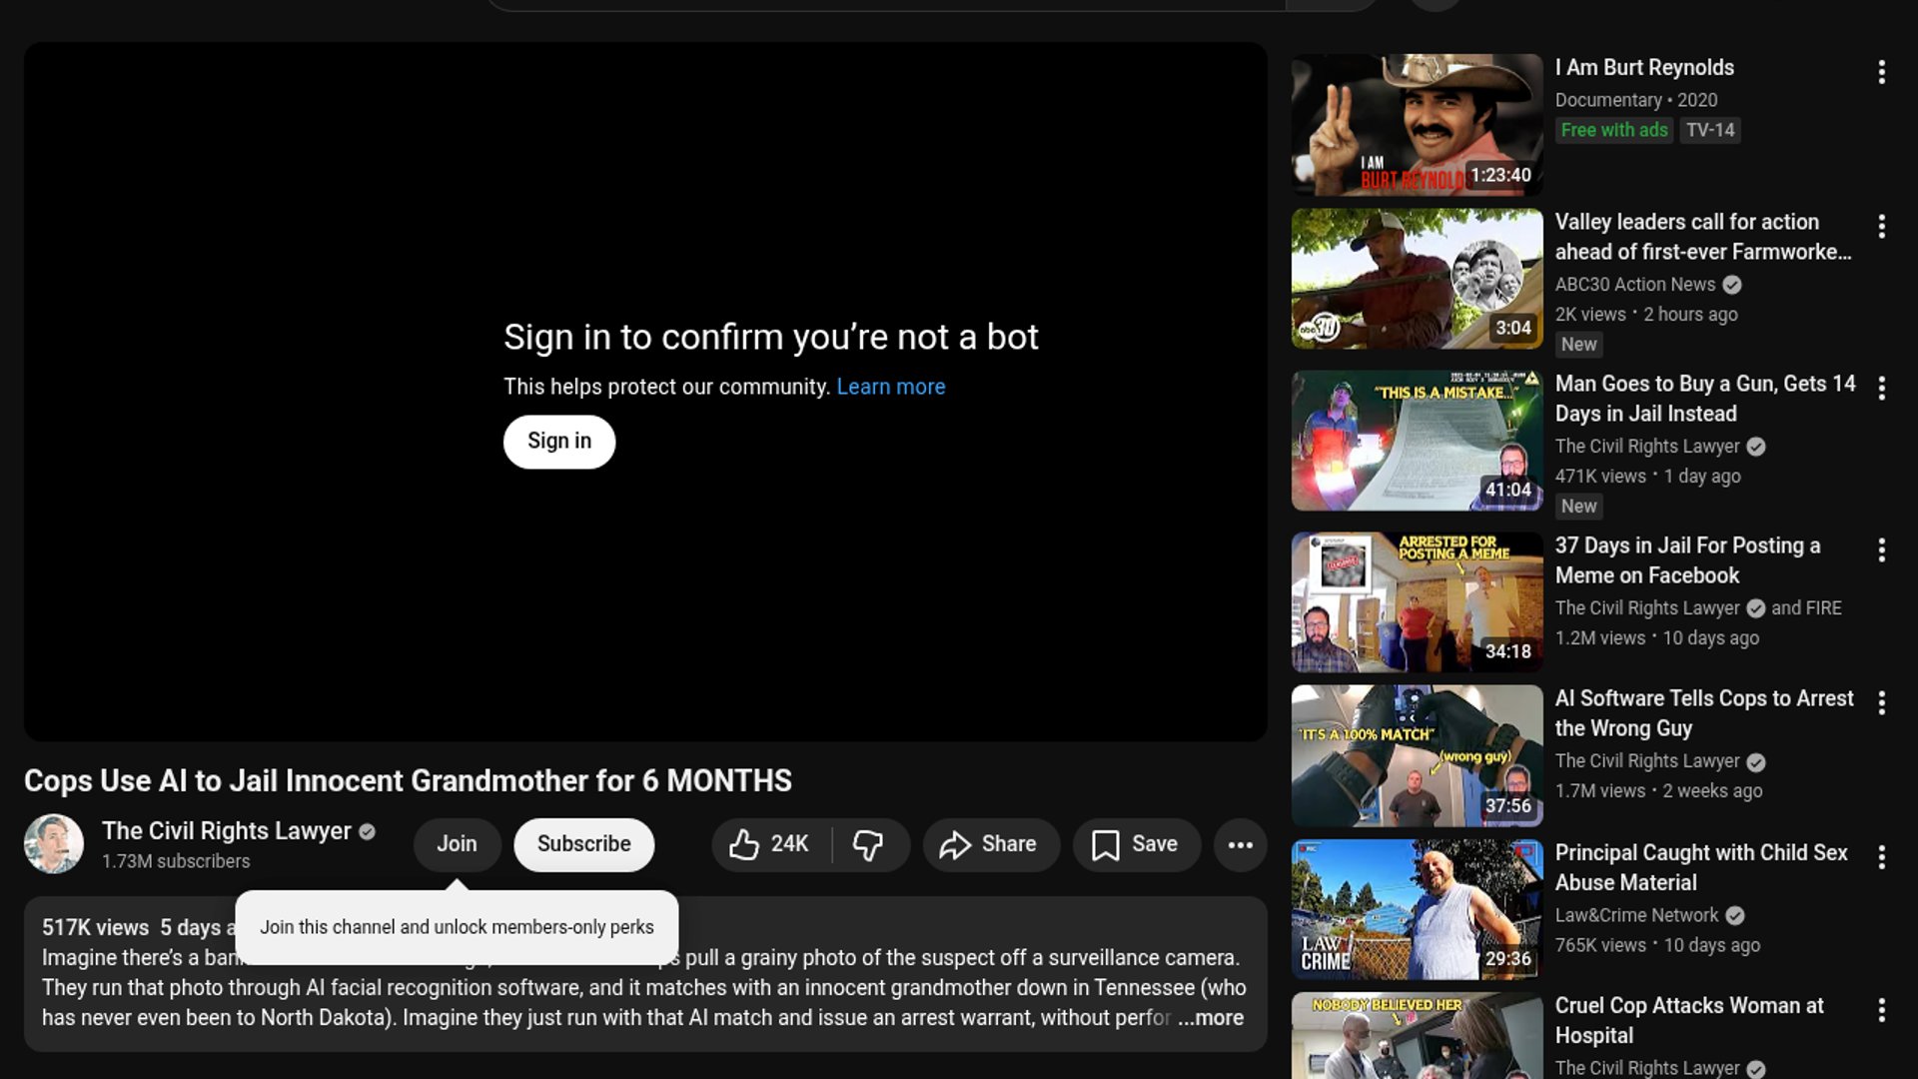The image size is (1918, 1079).
Task: Open the three-dot more actions button under the video
Action: [x=1240, y=844]
